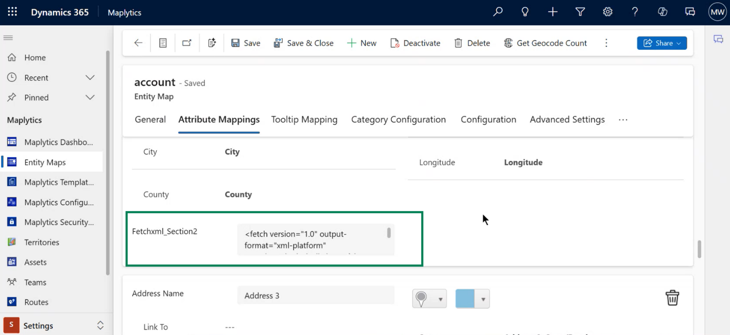The height and width of the screenshot is (335, 730).
Task: Click the New button
Action: (x=361, y=43)
